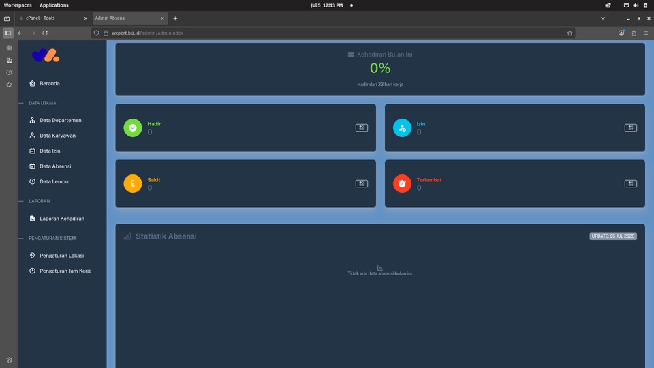Click the UPDATE: 05 JUL 2025 badge
Image resolution: width=654 pixels, height=368 pixels.
pyautogui.click(x=613, y=236)
